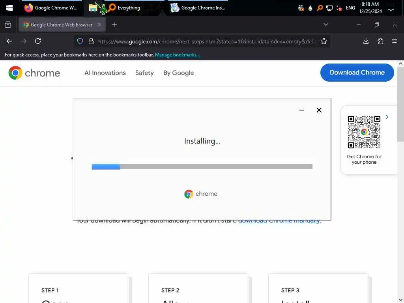Switch to Firefox Google Chrome W... taskbar item
The height and width of the screenshot is (303, 404).
click(52, 8)
